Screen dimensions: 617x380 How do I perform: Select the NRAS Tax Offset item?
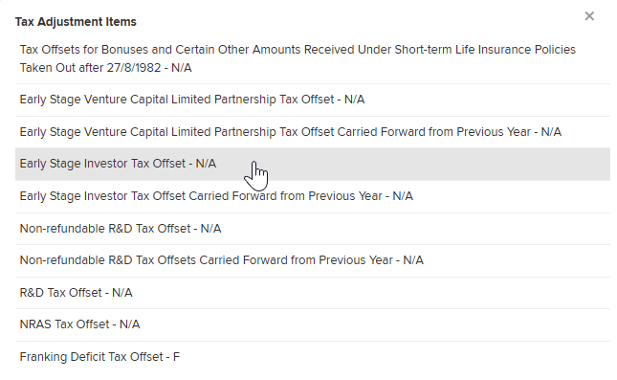tap(313, 324)
